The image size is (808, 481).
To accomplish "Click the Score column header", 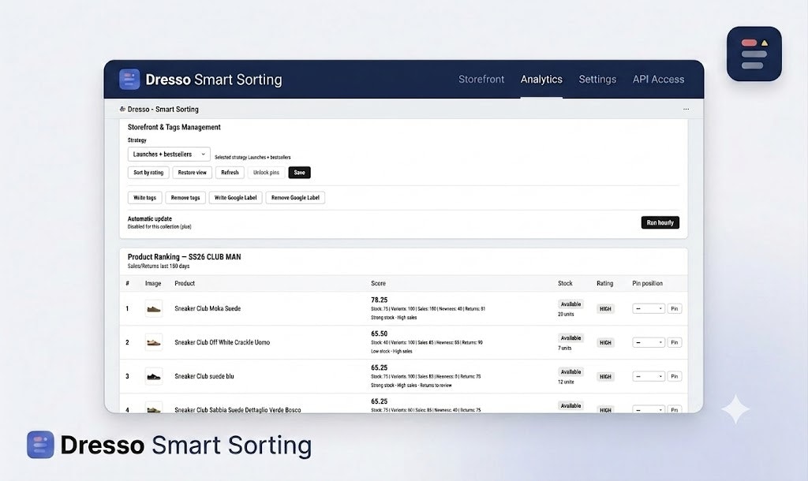I will click(378, 283).
